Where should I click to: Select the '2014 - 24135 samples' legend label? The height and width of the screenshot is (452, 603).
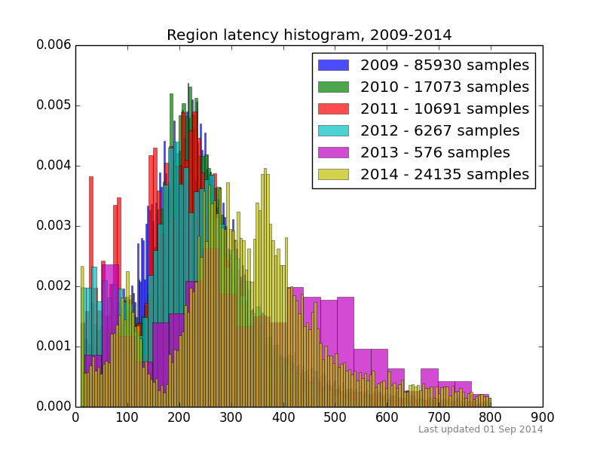coord(445,175)
